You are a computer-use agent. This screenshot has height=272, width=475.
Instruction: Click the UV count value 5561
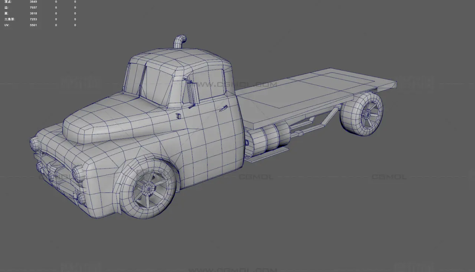[x=33, y=25]
